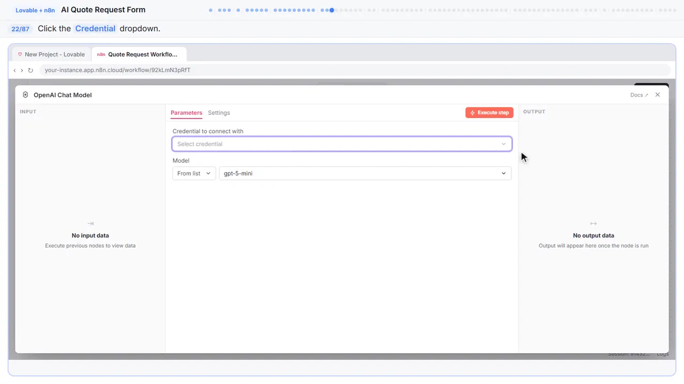Click the browser back arrow
This screenshot has width=684, height=384.
click(14, 70)
